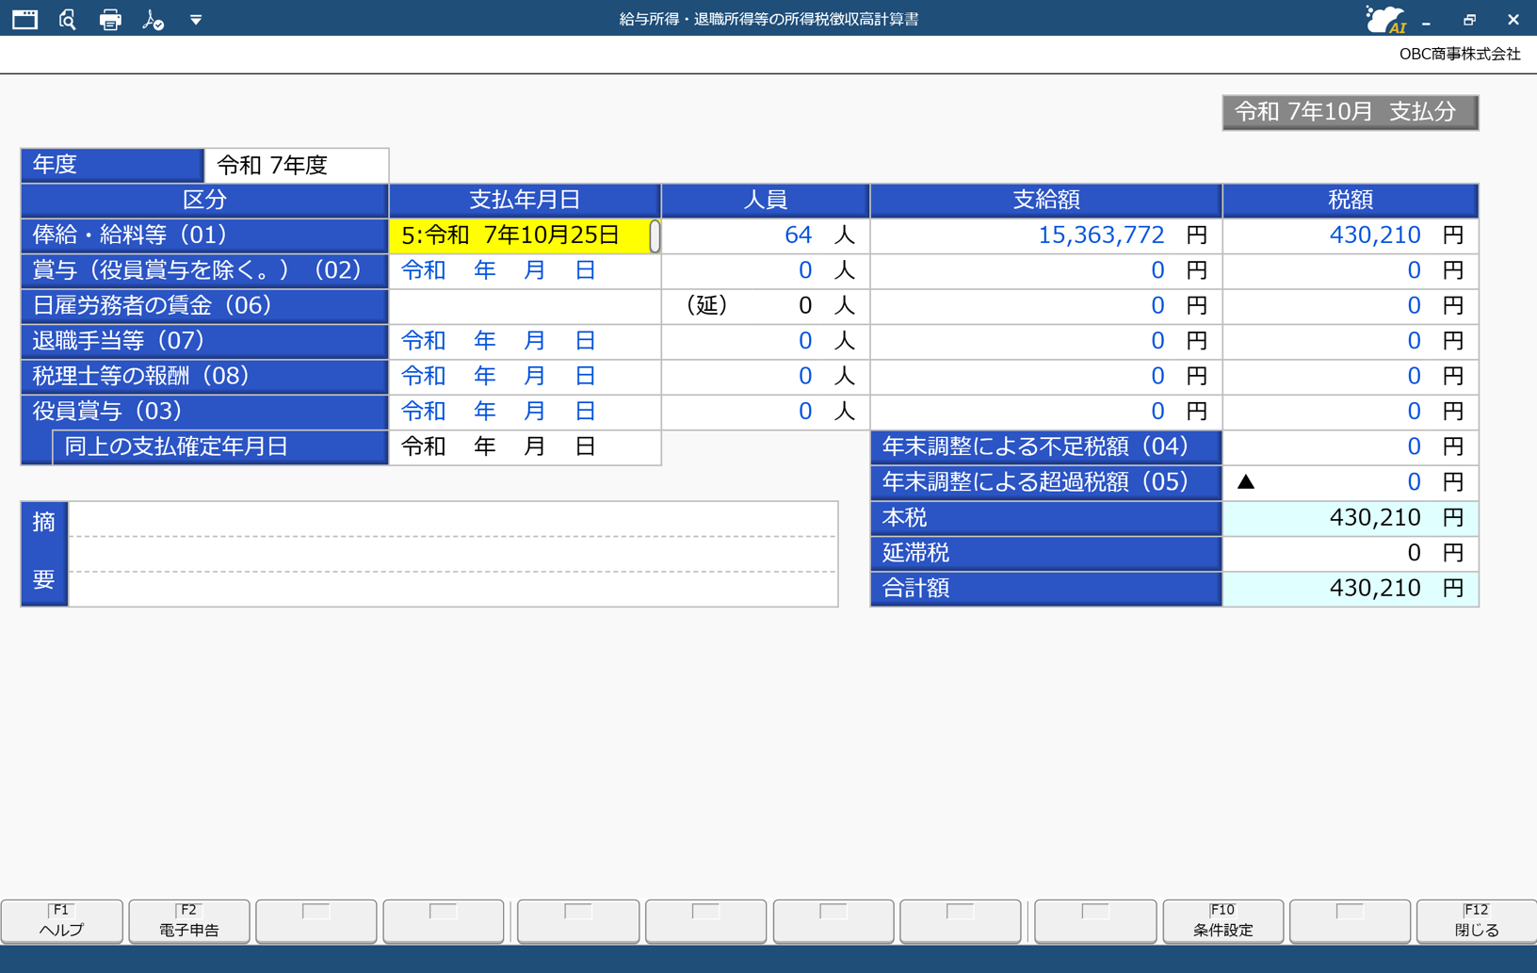This screenshot has width=1537, height=973.
Task: Click F12 閉じる to close the form
Action: pos(1476,920)
